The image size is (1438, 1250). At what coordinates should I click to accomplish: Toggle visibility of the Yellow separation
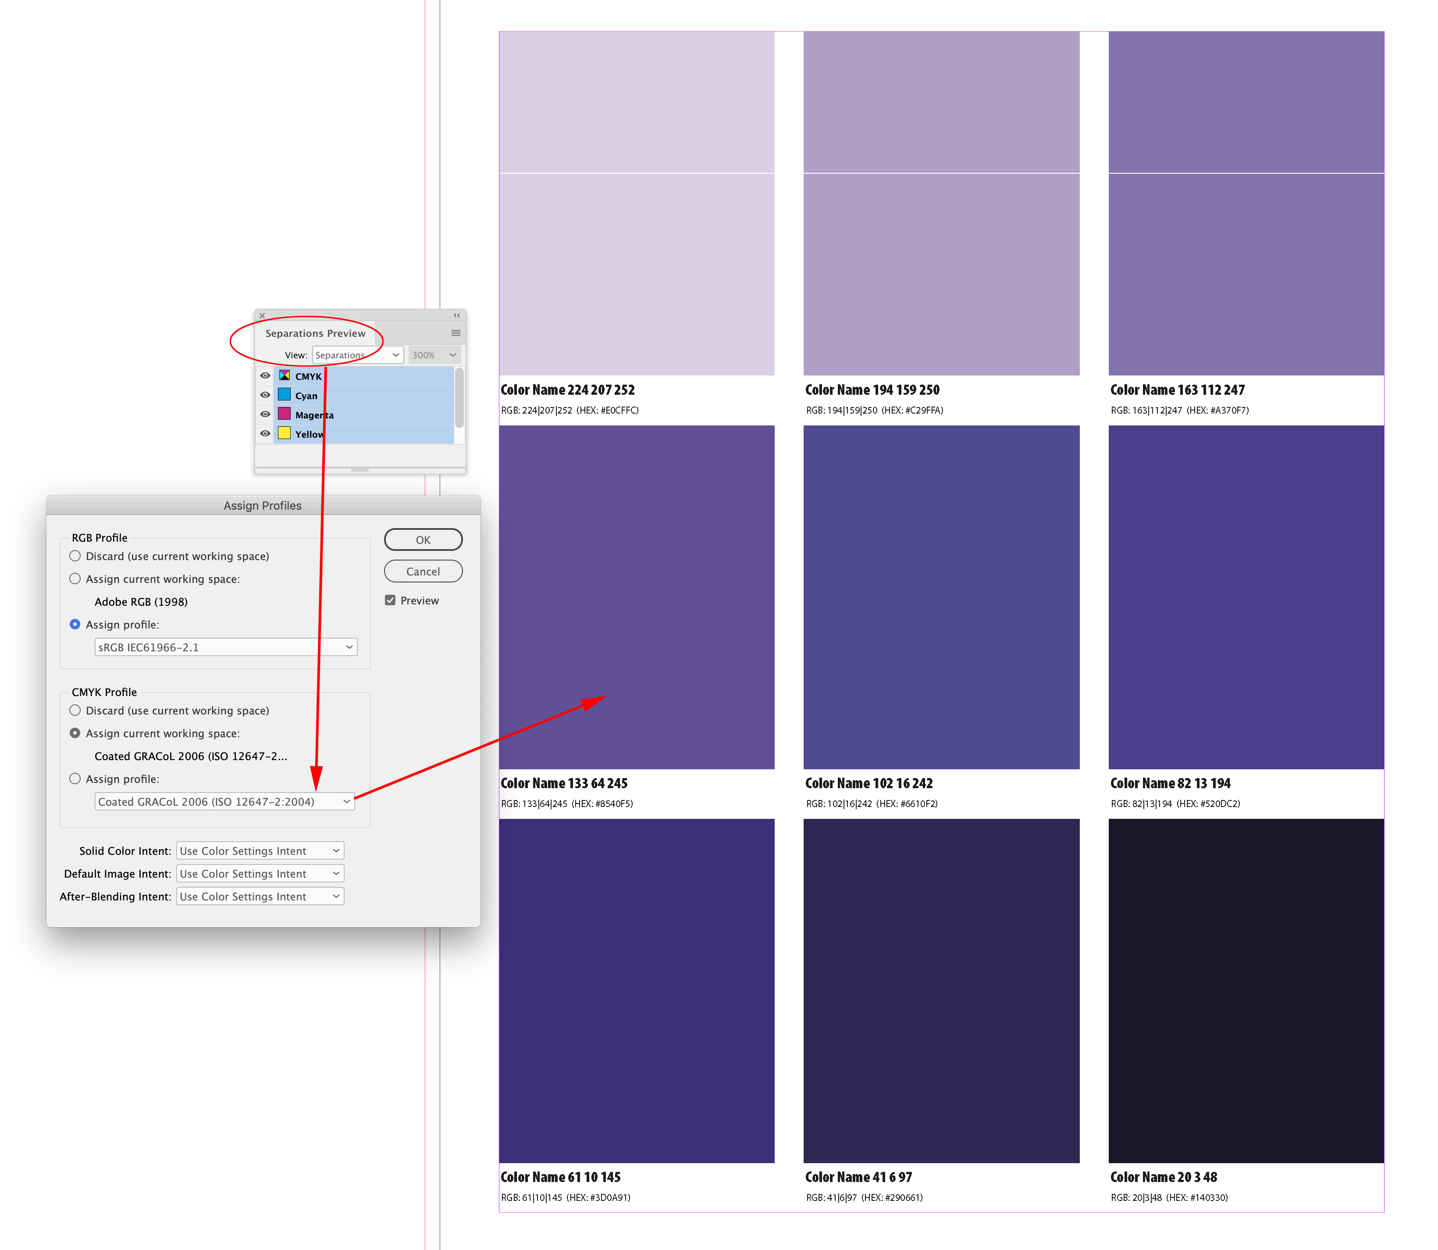[266, 434]
